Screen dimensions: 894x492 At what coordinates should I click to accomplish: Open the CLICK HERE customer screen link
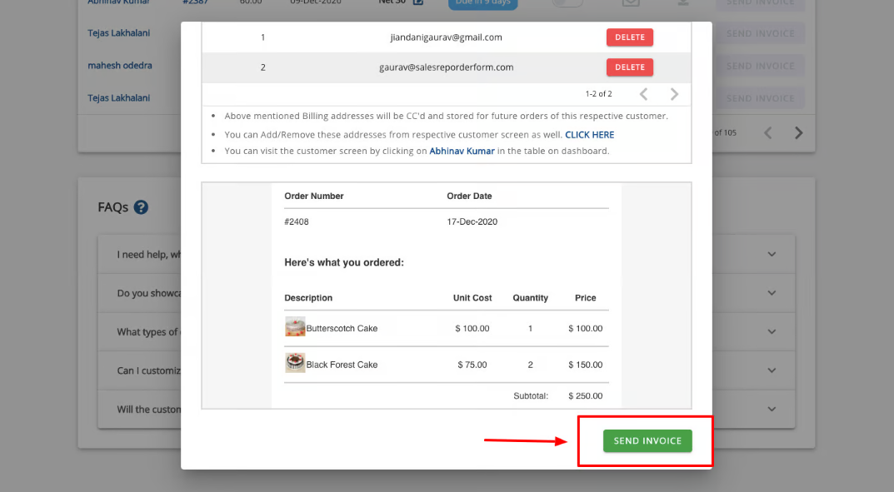click(589, 134)
